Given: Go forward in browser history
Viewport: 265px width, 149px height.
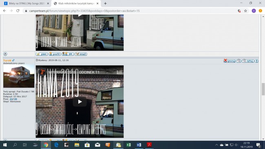Looking at the screenshot, I should point(11,11).
